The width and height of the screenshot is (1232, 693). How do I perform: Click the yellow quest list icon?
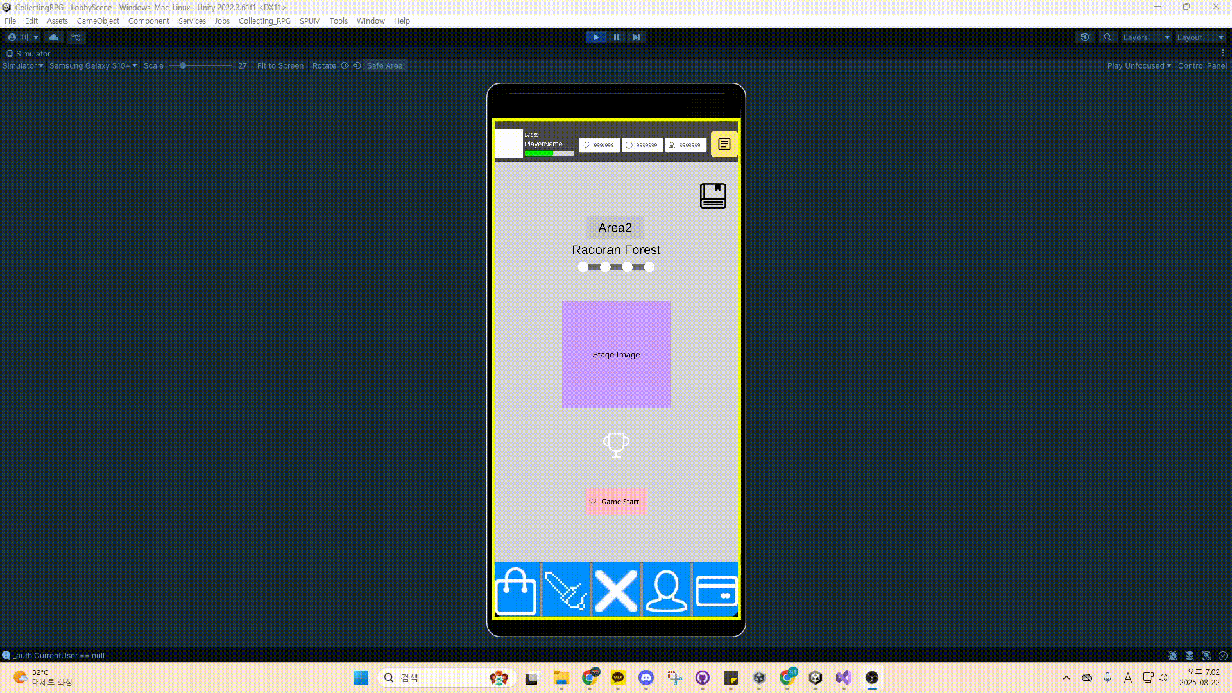pos(724,144)
